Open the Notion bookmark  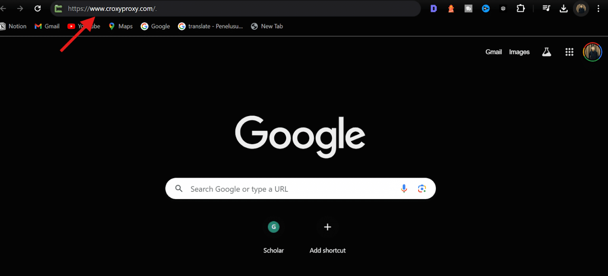pos(13,26)
